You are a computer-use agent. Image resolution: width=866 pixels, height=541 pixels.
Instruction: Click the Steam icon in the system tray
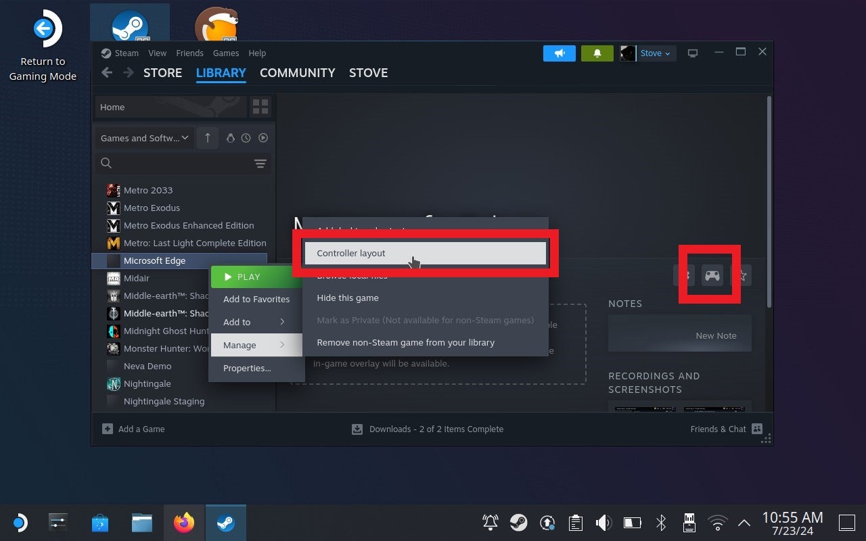[519, 522]
